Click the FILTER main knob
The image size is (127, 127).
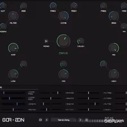pyautogui.click(x=13, y=16)
